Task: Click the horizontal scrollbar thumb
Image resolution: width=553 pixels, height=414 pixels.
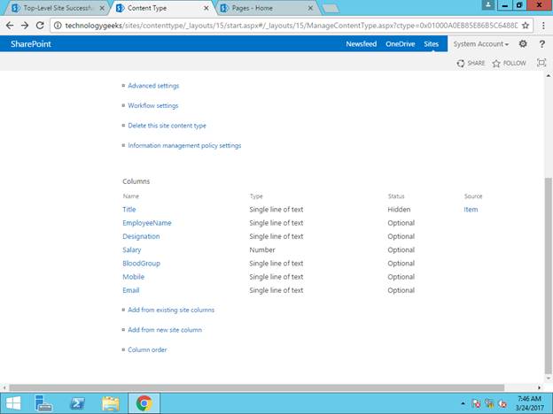Action: click(x=257, y=387)
